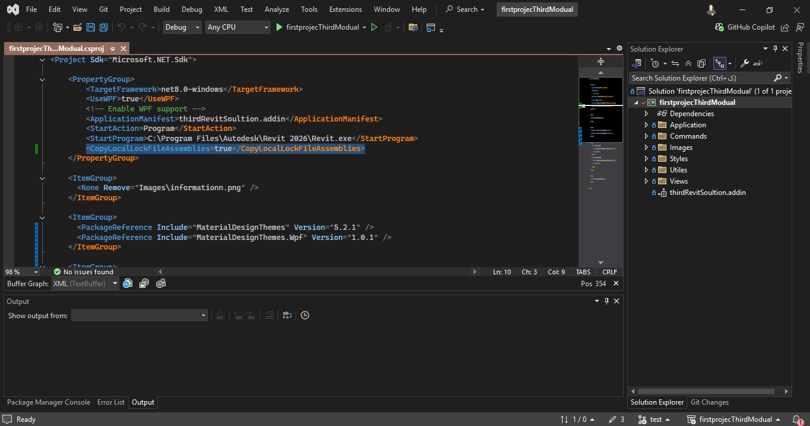Collapse all in Solution Explorer

688,63
